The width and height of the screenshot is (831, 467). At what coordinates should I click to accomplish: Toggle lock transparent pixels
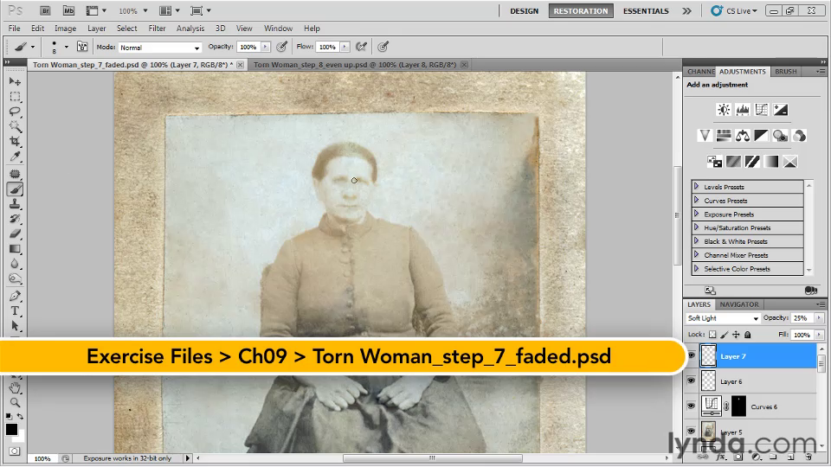(x=712, y=334)
